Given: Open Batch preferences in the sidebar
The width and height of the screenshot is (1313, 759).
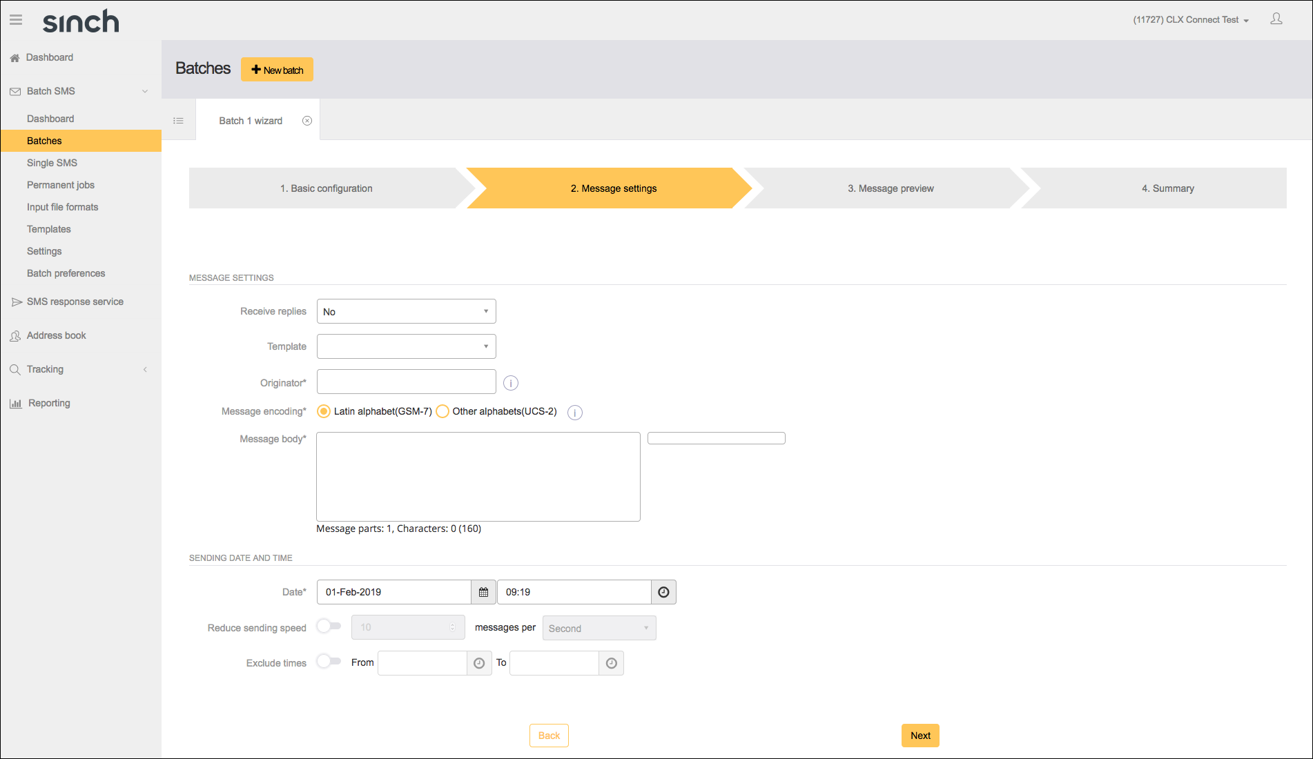Looking at the screenshot, I should 66,273.
